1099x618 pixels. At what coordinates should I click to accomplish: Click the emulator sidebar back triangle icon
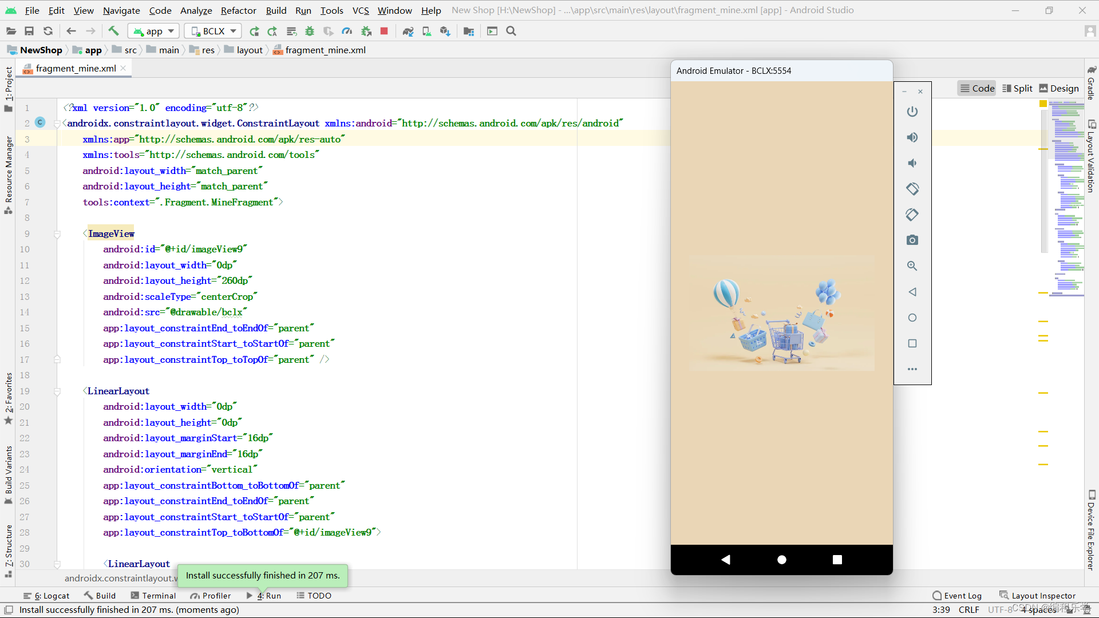pos(912,292)
